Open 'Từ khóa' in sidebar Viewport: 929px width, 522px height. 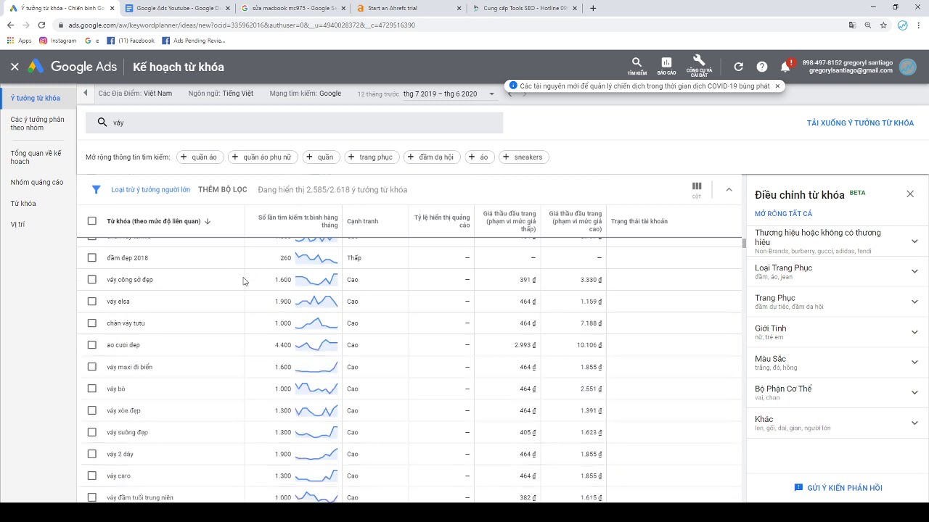point(23,204)
